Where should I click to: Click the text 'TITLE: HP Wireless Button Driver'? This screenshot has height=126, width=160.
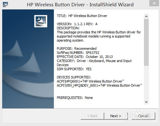(x=82, y=16)
